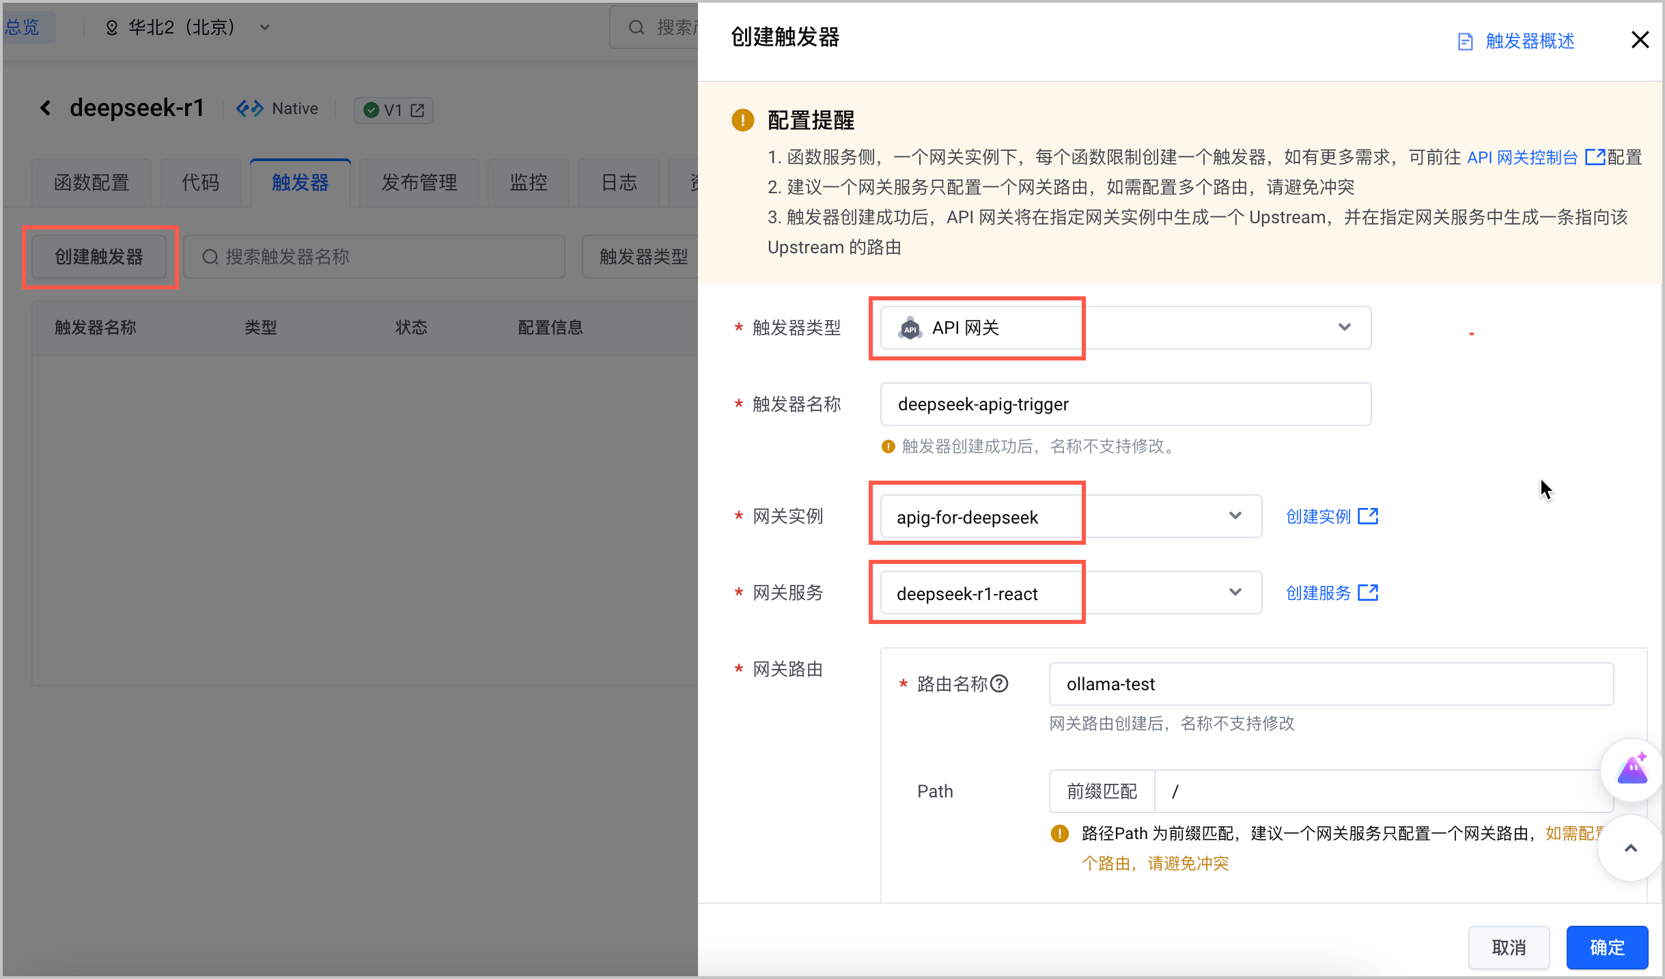Viewport: 1665px width, 979px height.
Task: Click the Native code icon in the header
Action: [x=250, y=109]
